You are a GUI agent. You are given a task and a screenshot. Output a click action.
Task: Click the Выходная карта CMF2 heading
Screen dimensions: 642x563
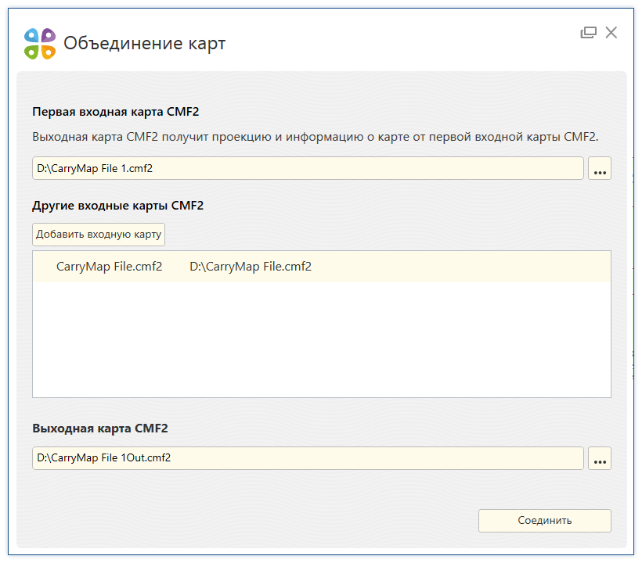[x=100, y=429]
